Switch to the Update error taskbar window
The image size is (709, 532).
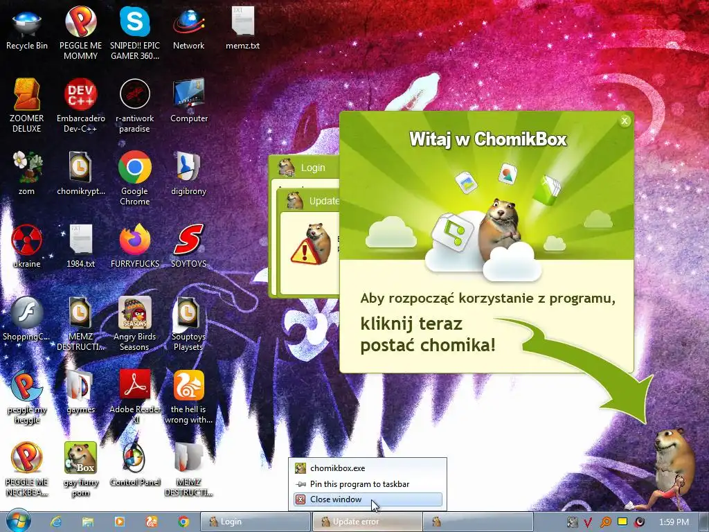[x=367, y=522]
